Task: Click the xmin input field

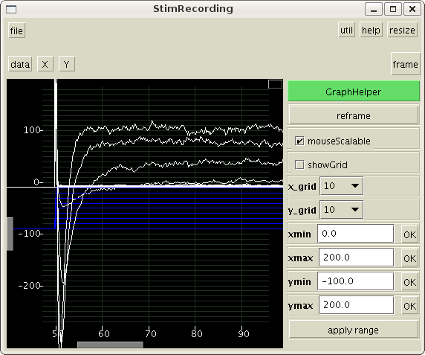Action: point(356,234)
